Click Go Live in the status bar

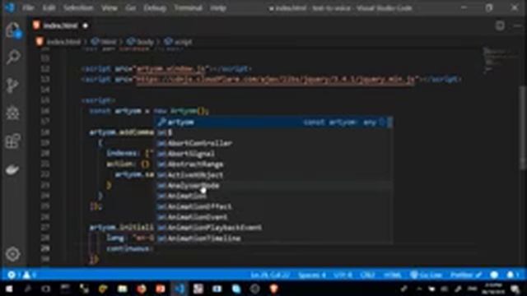click(427, 275)
